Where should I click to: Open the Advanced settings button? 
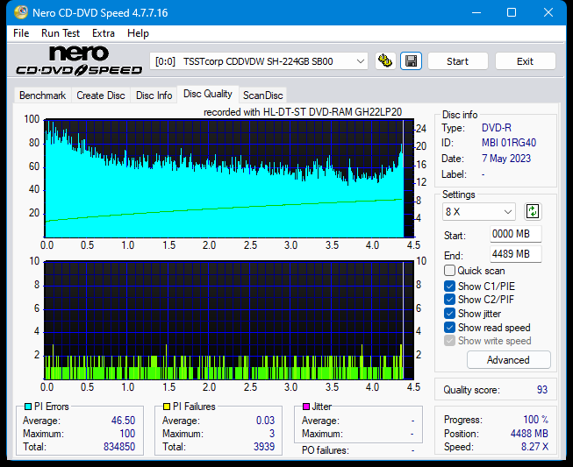(x=508, y=360)
